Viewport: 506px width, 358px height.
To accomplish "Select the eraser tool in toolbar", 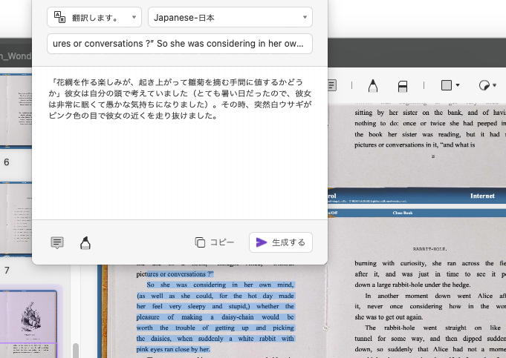I will click(403, 86).
